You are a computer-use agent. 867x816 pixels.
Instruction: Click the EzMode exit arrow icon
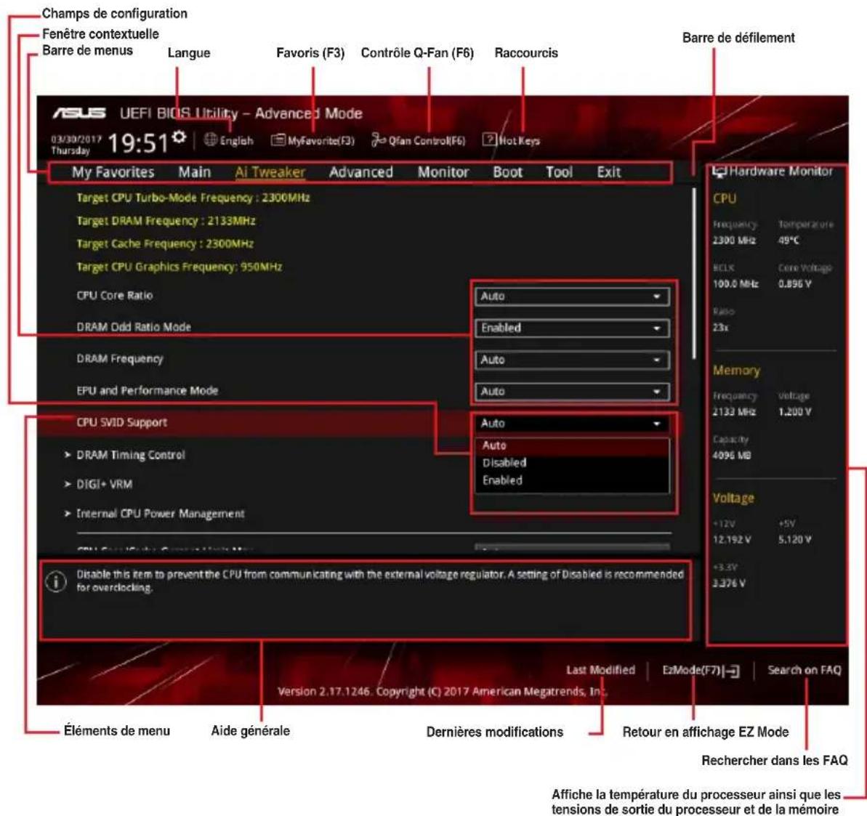(x=732, y=671)
